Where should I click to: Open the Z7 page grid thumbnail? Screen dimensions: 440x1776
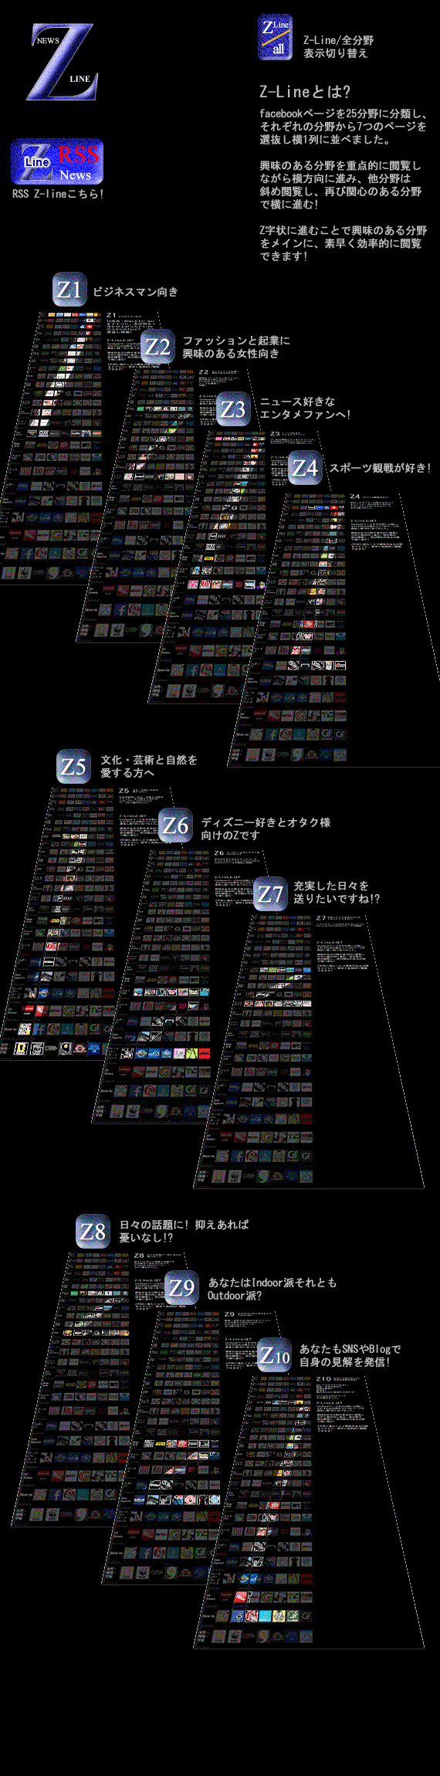(309, 1051)
